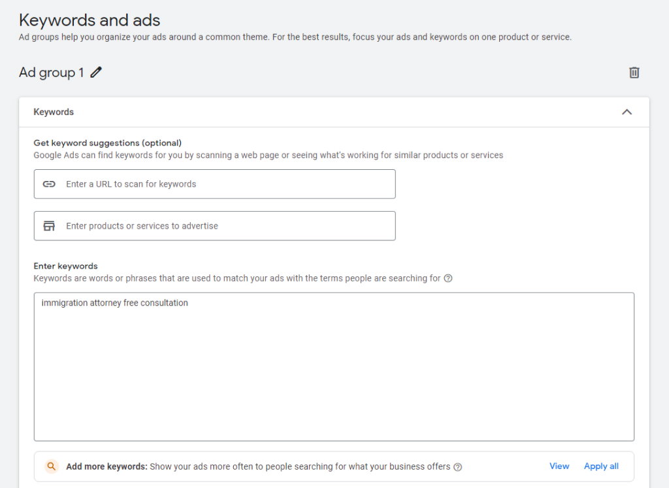Click the link icon in the URL field
This screenshot has height=488, width=669.
tap(49, 184)
